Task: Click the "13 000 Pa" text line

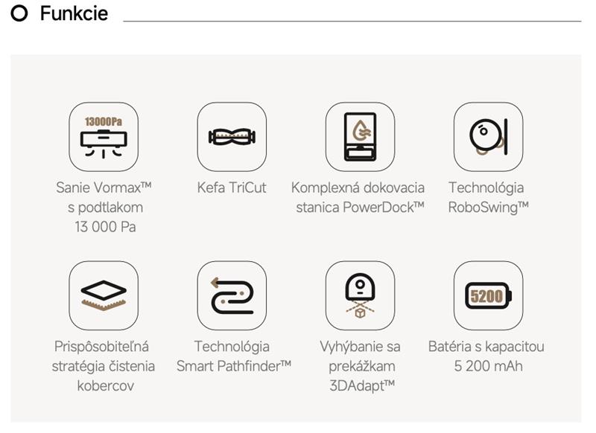Action: point(105,227)
